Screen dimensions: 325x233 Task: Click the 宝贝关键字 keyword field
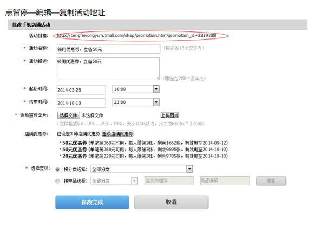169,180
